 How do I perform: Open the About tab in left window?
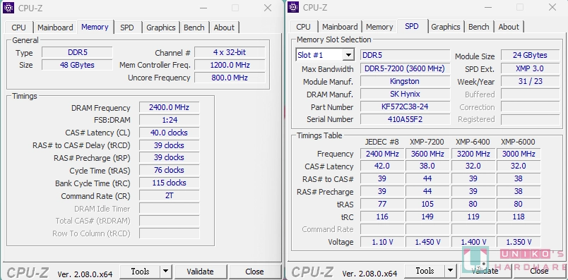point(224,28)
